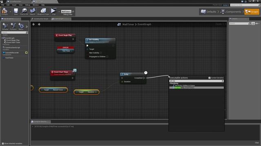Viewport: 261px width, 146px height.
Task: Select ConstructionScript in My Blueprint panel
Action: click(x=13, y=47)
